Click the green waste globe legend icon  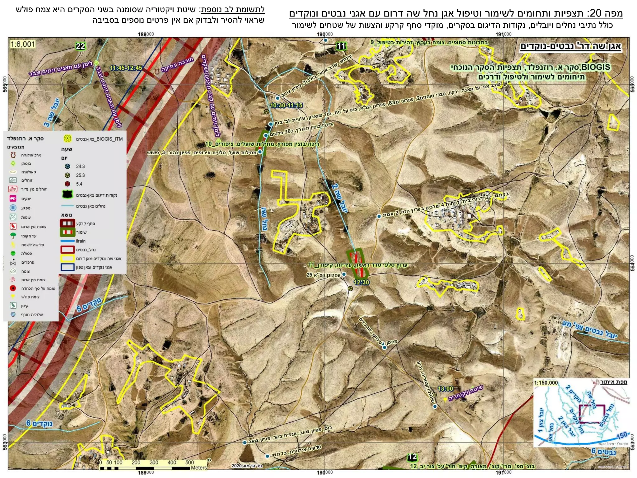coord(13,253)
